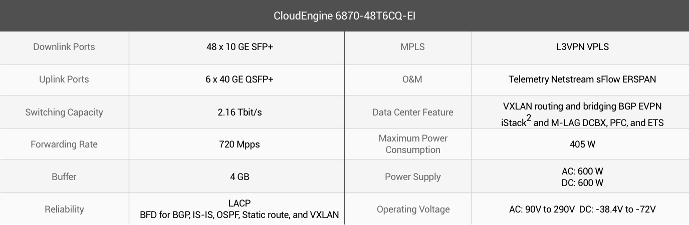
Task: Click Telemetry Netstream sFlow ERSPAN text
Action: pyautogui.click(x=582, y=79)
